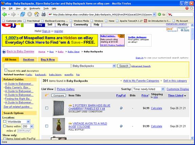Open the Avon cologne bottle thumbnail
The width and height of the screenshot is (195, 145).
(x=59, y=126)
